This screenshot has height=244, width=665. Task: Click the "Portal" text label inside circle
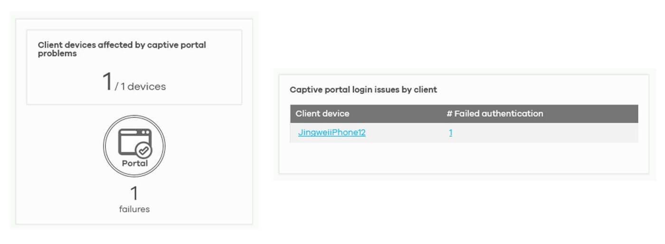[x=134, y=163]
